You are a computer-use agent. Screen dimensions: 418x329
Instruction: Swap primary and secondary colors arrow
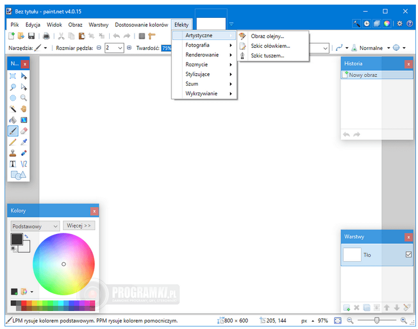pos(26,236)
